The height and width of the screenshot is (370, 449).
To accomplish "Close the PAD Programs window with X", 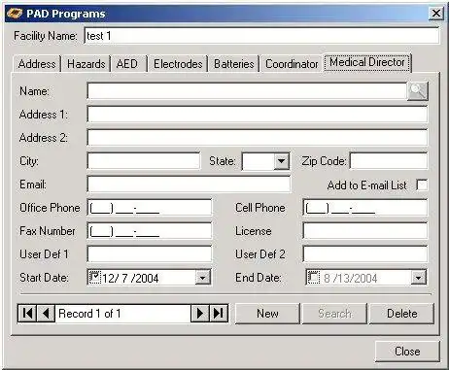I will 436,14.
